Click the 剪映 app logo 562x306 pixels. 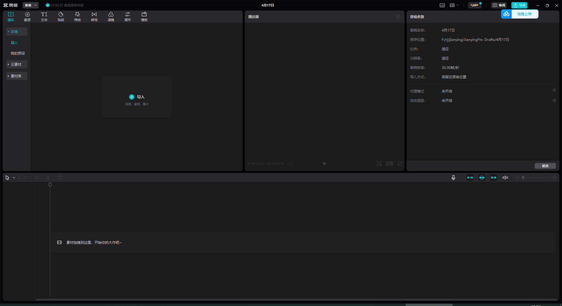pos(11,5)
